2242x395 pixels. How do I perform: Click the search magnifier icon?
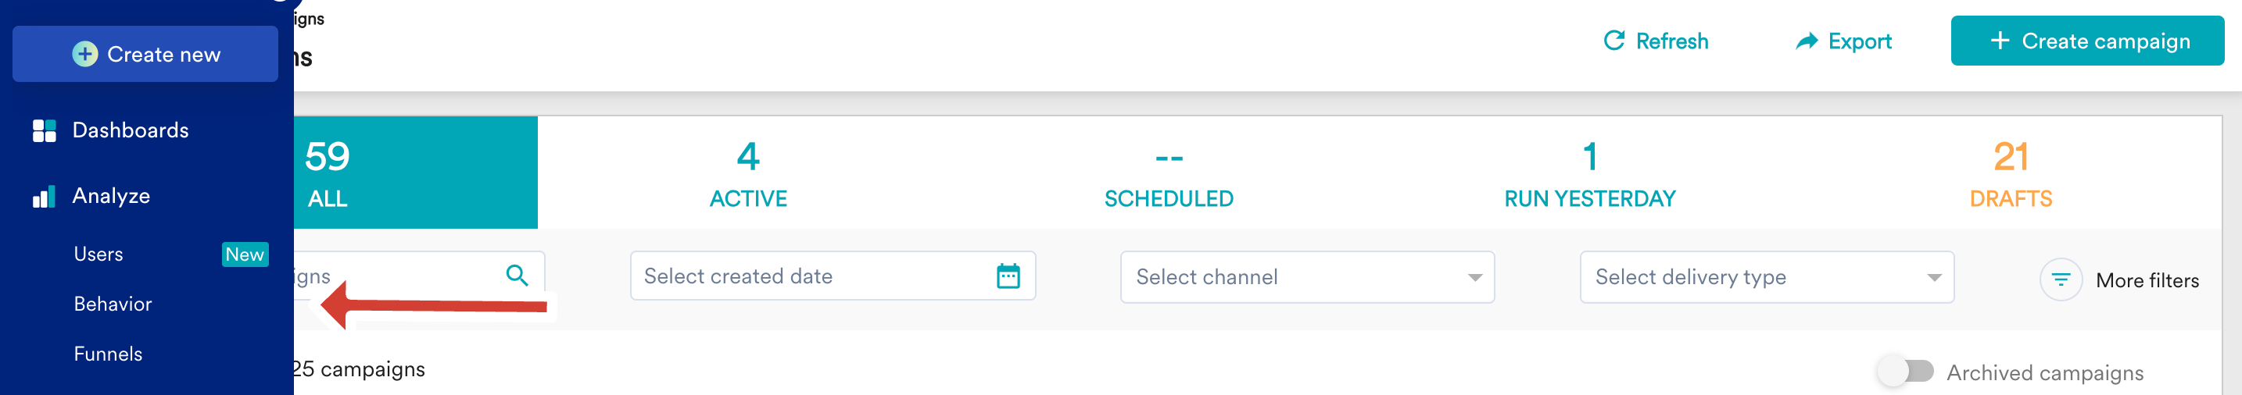517,276
